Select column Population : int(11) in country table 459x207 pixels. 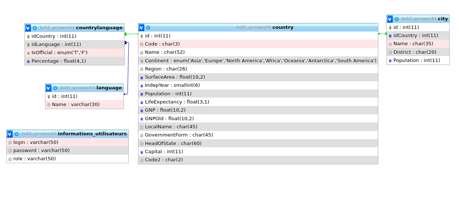pos(258,94)
